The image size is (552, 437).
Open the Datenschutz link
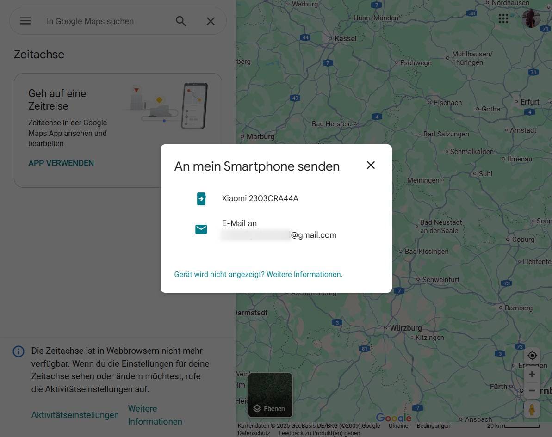254,433
